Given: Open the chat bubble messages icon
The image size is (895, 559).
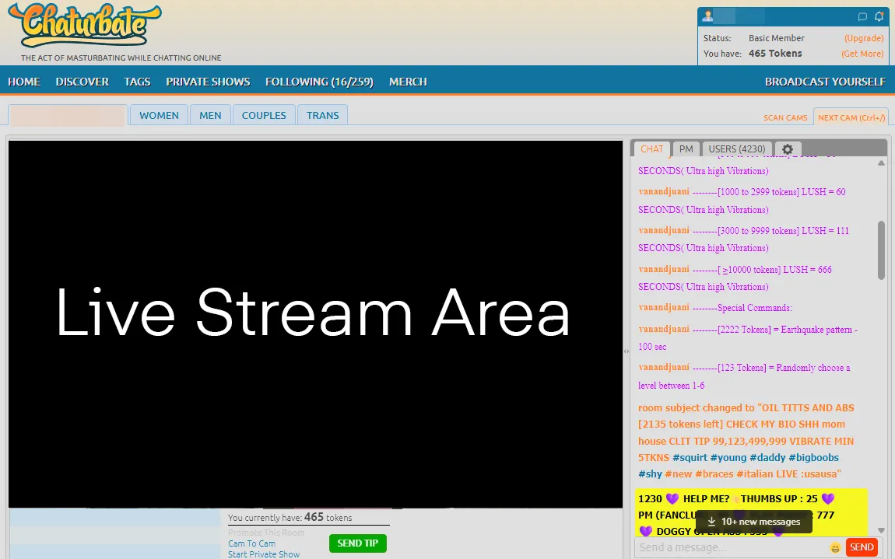Looking at the screenshot, I should click(862, 16).
